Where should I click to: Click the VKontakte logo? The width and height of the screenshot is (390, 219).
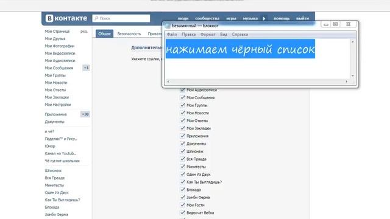(66, 18)
